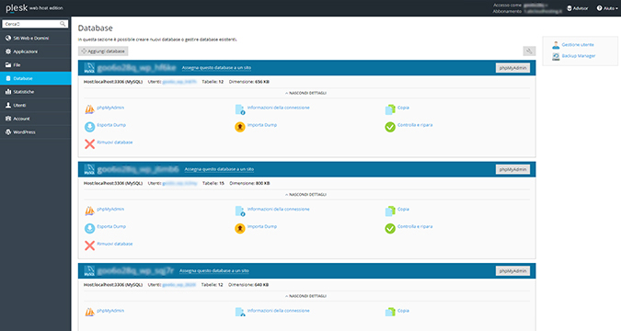Open Account in sidebar
Viewport: 621px width, 331px height.
click(36, 119)
